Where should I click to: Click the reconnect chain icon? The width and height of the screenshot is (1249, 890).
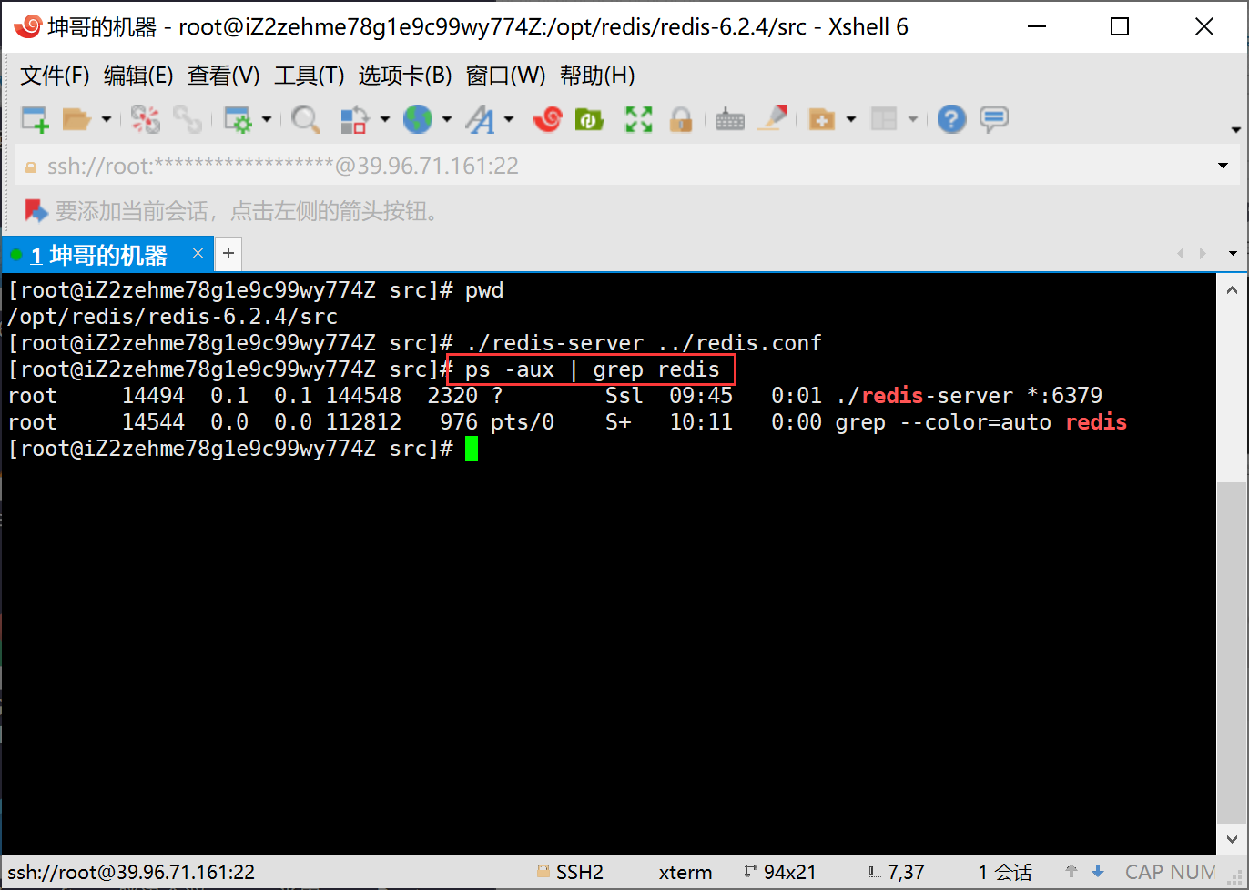tap(188, 119)
